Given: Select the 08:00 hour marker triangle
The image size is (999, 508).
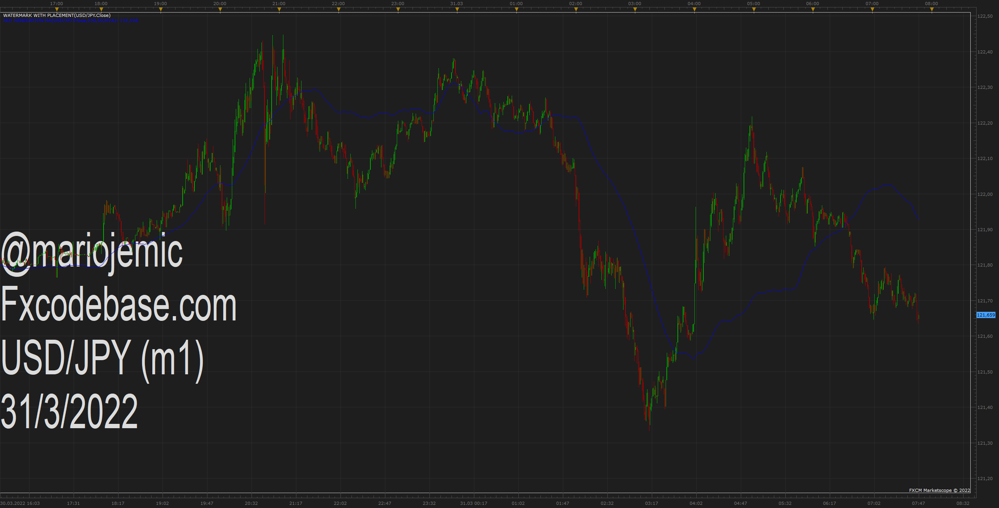Looking at the screenshot, I should click(932, 9).
